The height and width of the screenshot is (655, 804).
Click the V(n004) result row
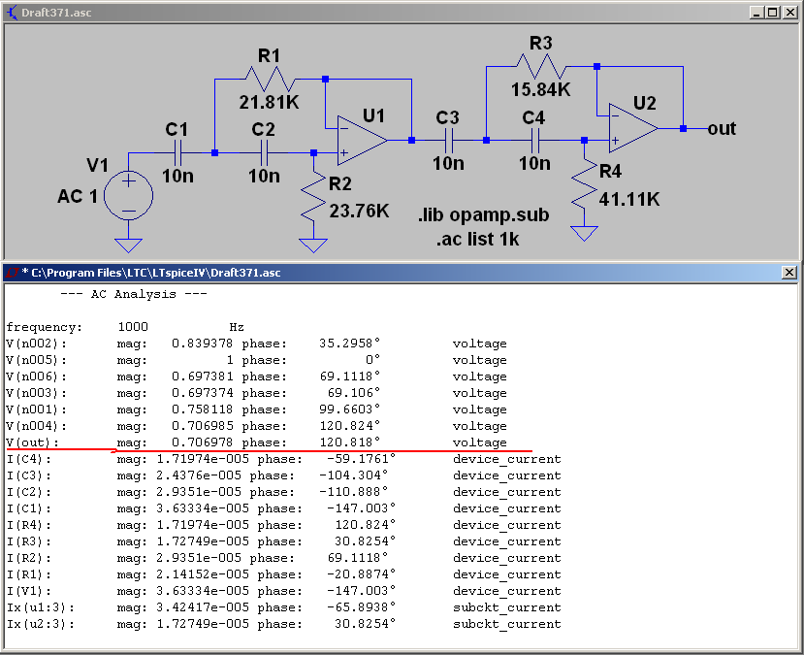[x=256, y=426]
